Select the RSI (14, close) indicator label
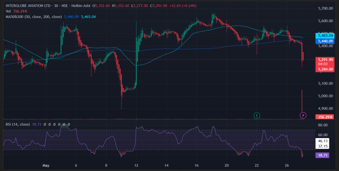The height and width of the screenshot is (171, 339). (x=17, y=124)
